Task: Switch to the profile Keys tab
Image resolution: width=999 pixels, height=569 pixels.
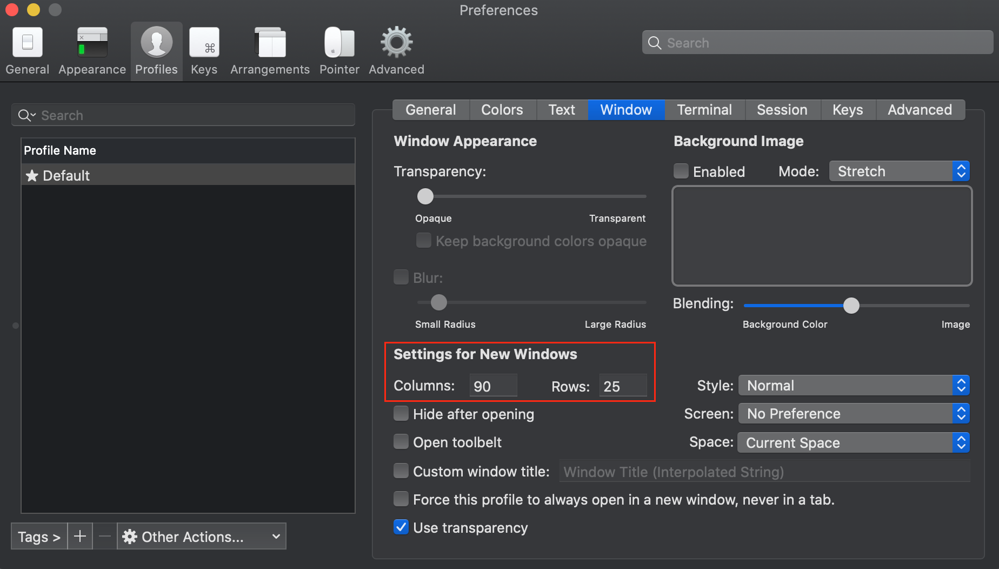Action: tap(848, 110)
